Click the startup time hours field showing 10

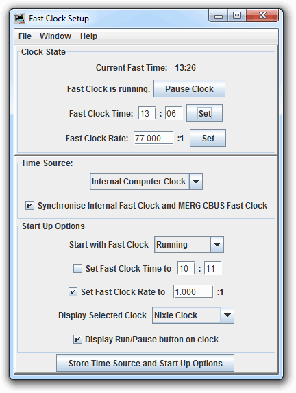click(186, 268)
